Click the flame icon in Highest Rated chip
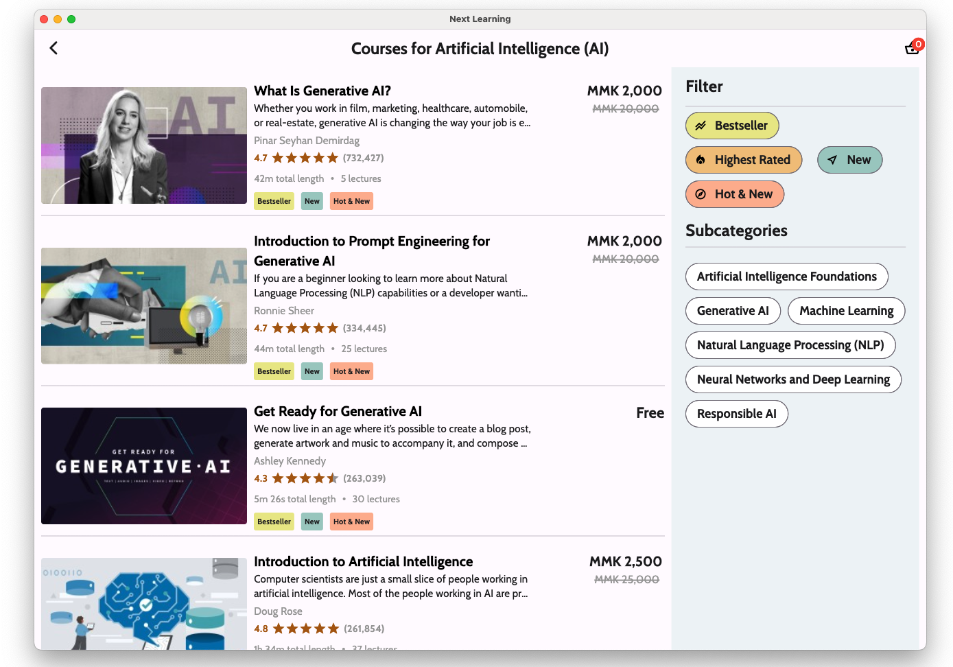 pyautogui.click(x=701, y=160)
